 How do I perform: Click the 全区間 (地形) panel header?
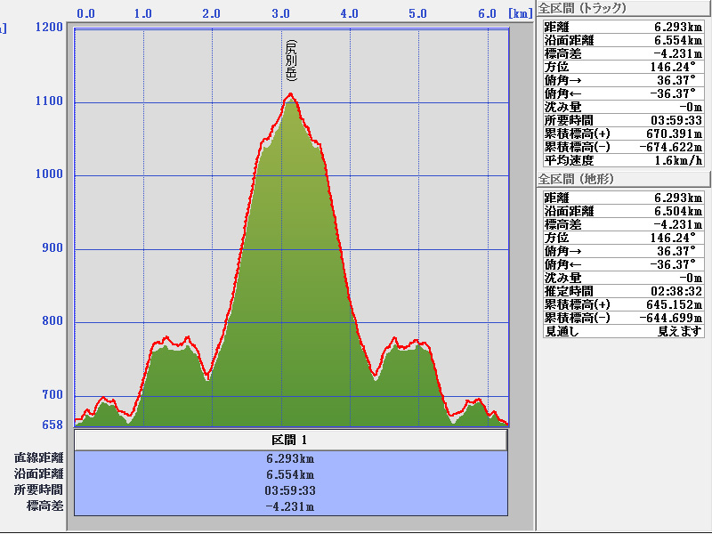pyautogui.click(x=577, y=179)
